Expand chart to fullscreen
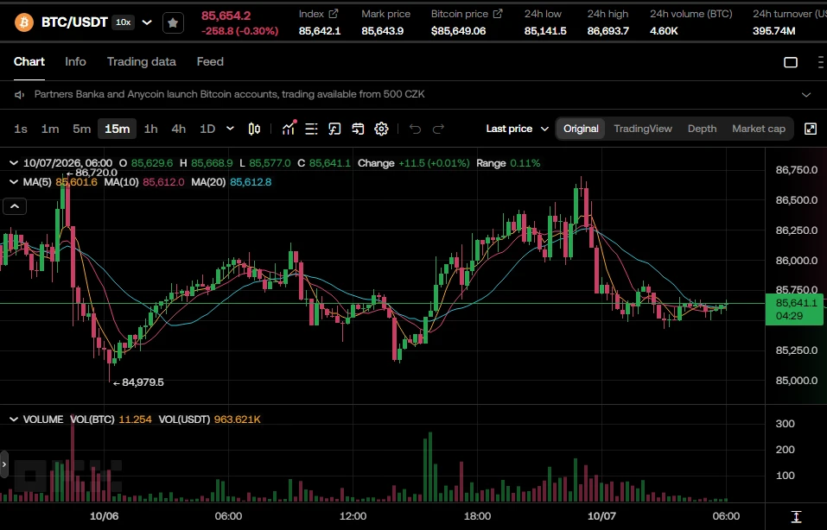The image size is (827, 530). [811, 129]
